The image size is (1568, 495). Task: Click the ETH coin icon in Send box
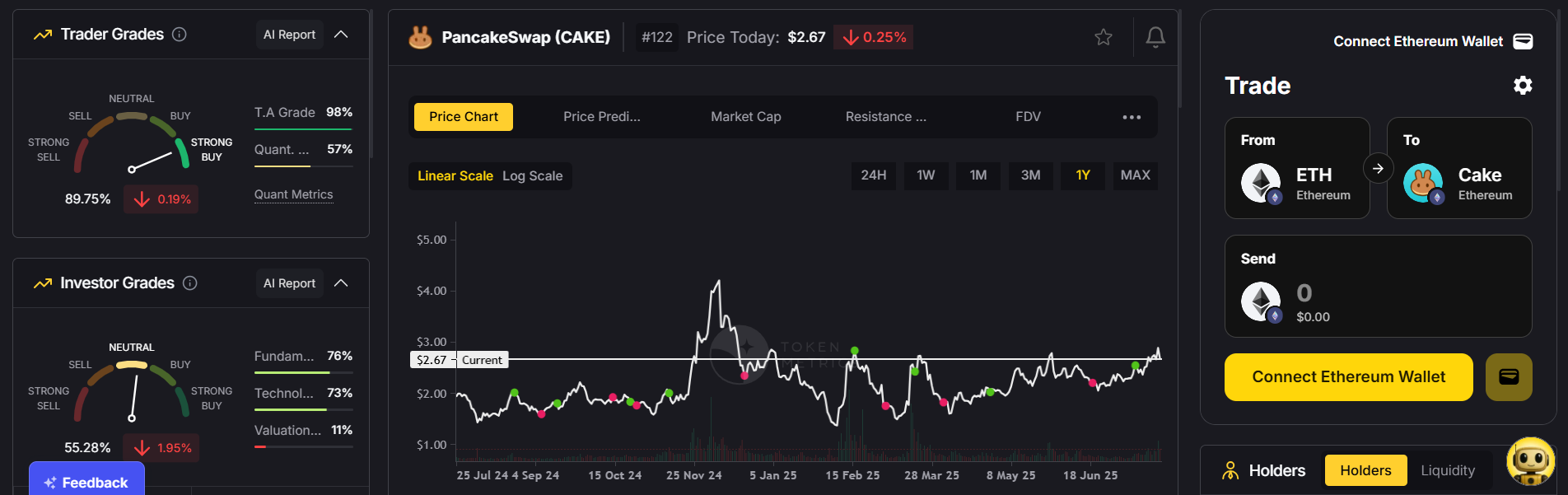(x=1261, y=301)
